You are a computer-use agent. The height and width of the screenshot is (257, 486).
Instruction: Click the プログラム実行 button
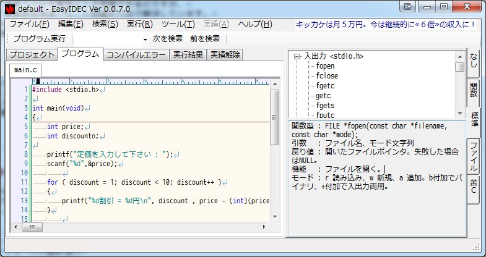39,39
